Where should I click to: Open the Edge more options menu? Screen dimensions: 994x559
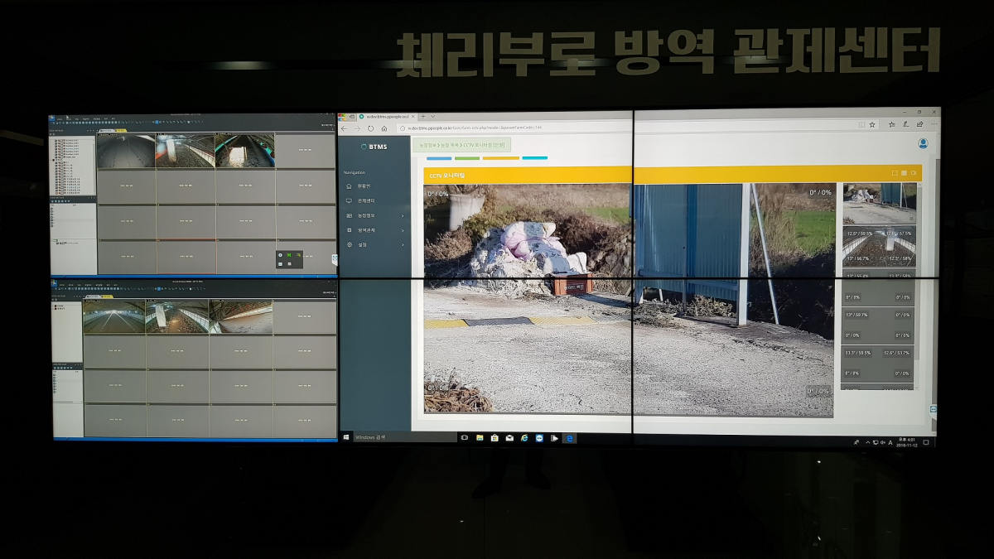click(x=934, y=124)
